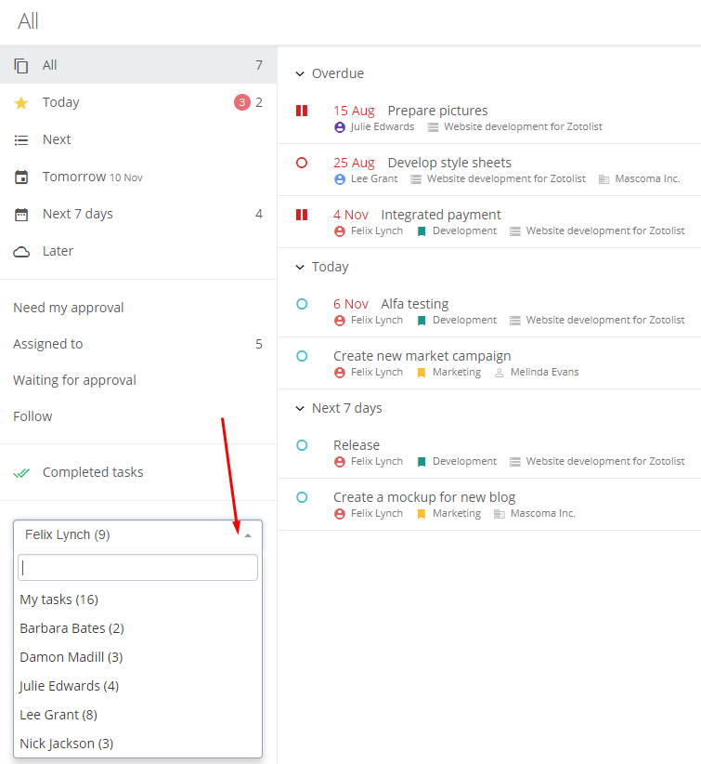Open the Integrated payment task title

click(440, 215)
